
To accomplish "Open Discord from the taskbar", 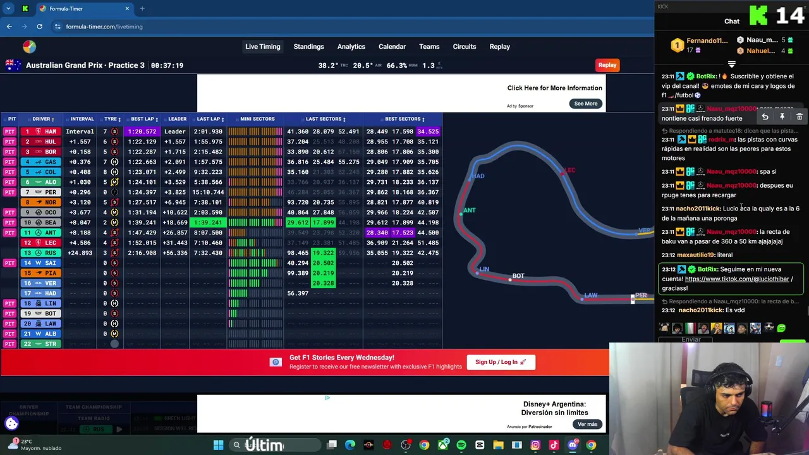I will (x=573, y=445).
